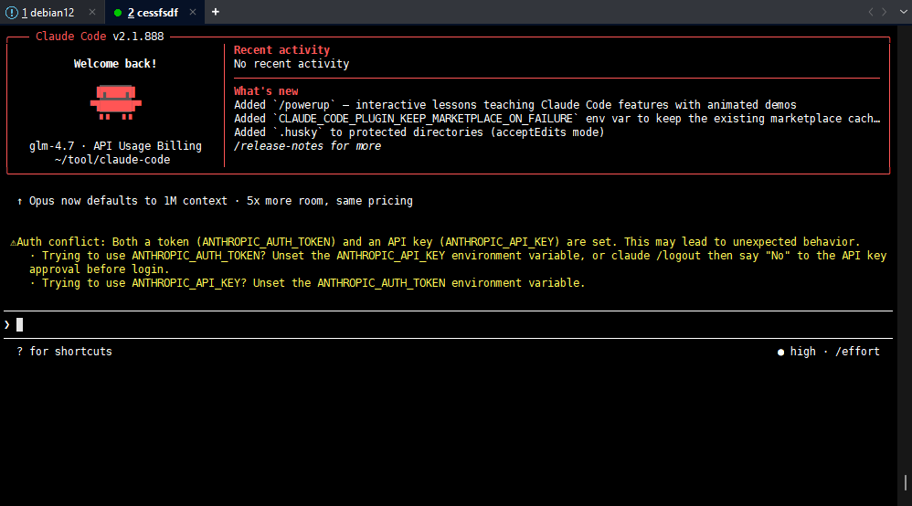The image size is (912, 506).
Task: Open the tab list dropdown chevron
Action: coord(903,12)
